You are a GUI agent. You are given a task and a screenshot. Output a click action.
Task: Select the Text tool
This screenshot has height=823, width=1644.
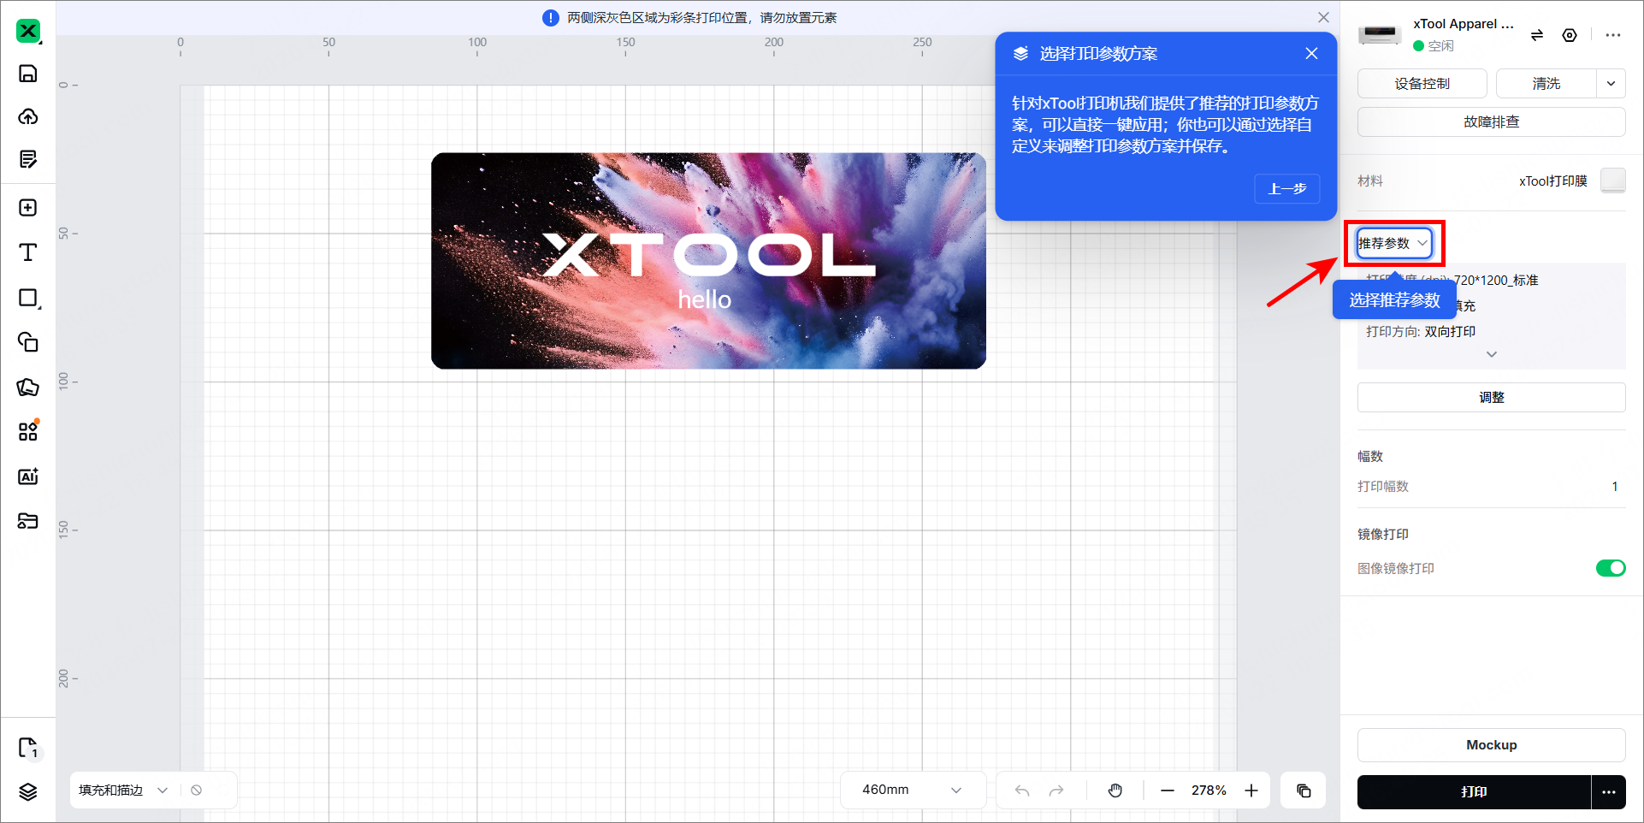[28, 252]
